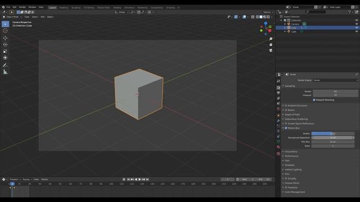Uncheck the Viewport Denoising checkbox

[x=314, y=100]
